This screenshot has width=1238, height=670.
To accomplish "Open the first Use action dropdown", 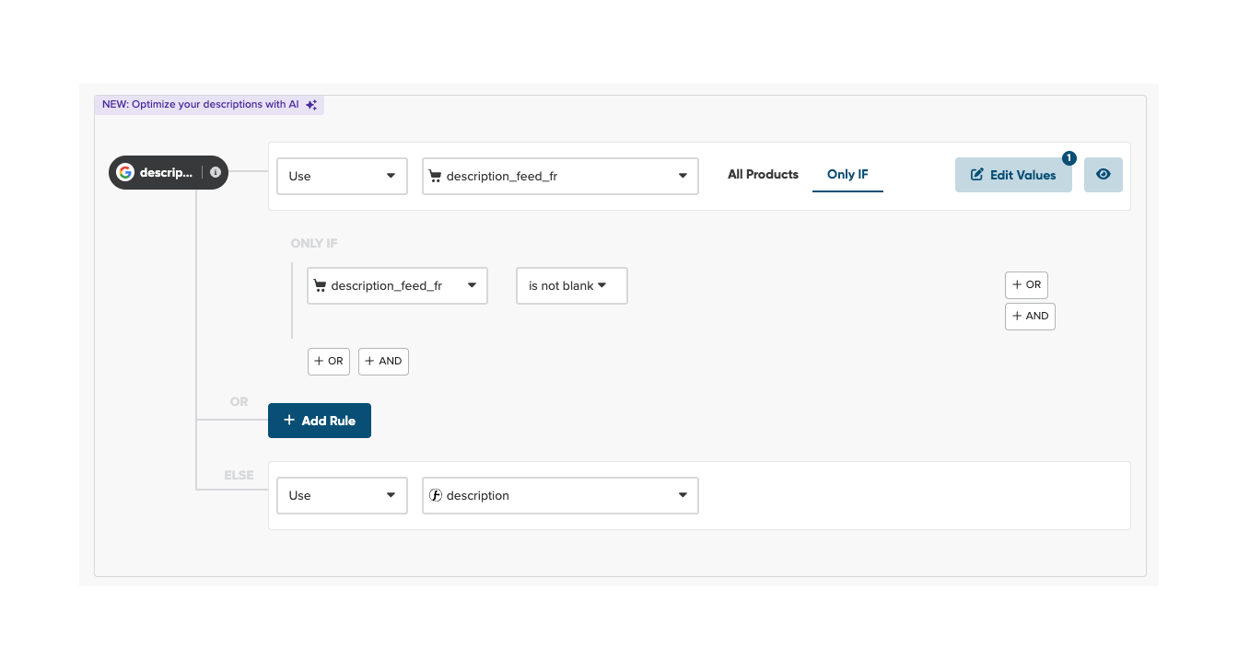I will click(342, 177).
